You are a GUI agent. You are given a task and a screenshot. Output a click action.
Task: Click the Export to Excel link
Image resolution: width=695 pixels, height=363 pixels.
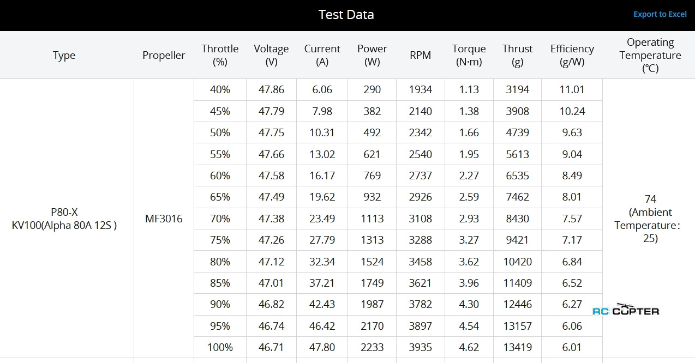(660, 14)
